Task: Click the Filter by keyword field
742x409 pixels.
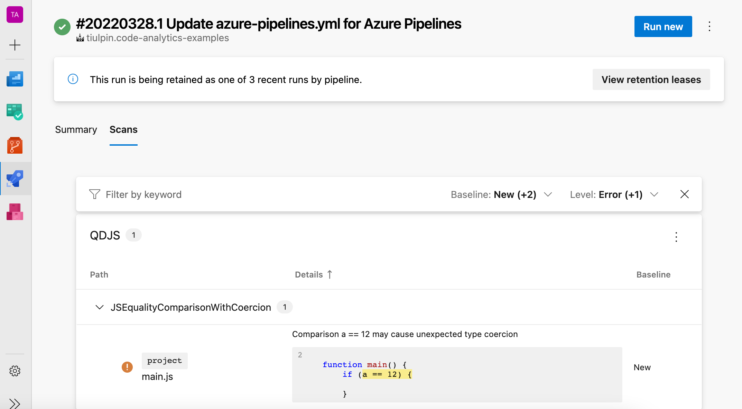Action: click(143, 194)
